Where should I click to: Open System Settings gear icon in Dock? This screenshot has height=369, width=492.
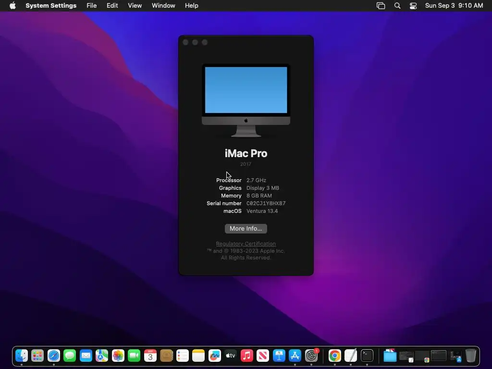point(311,356)
